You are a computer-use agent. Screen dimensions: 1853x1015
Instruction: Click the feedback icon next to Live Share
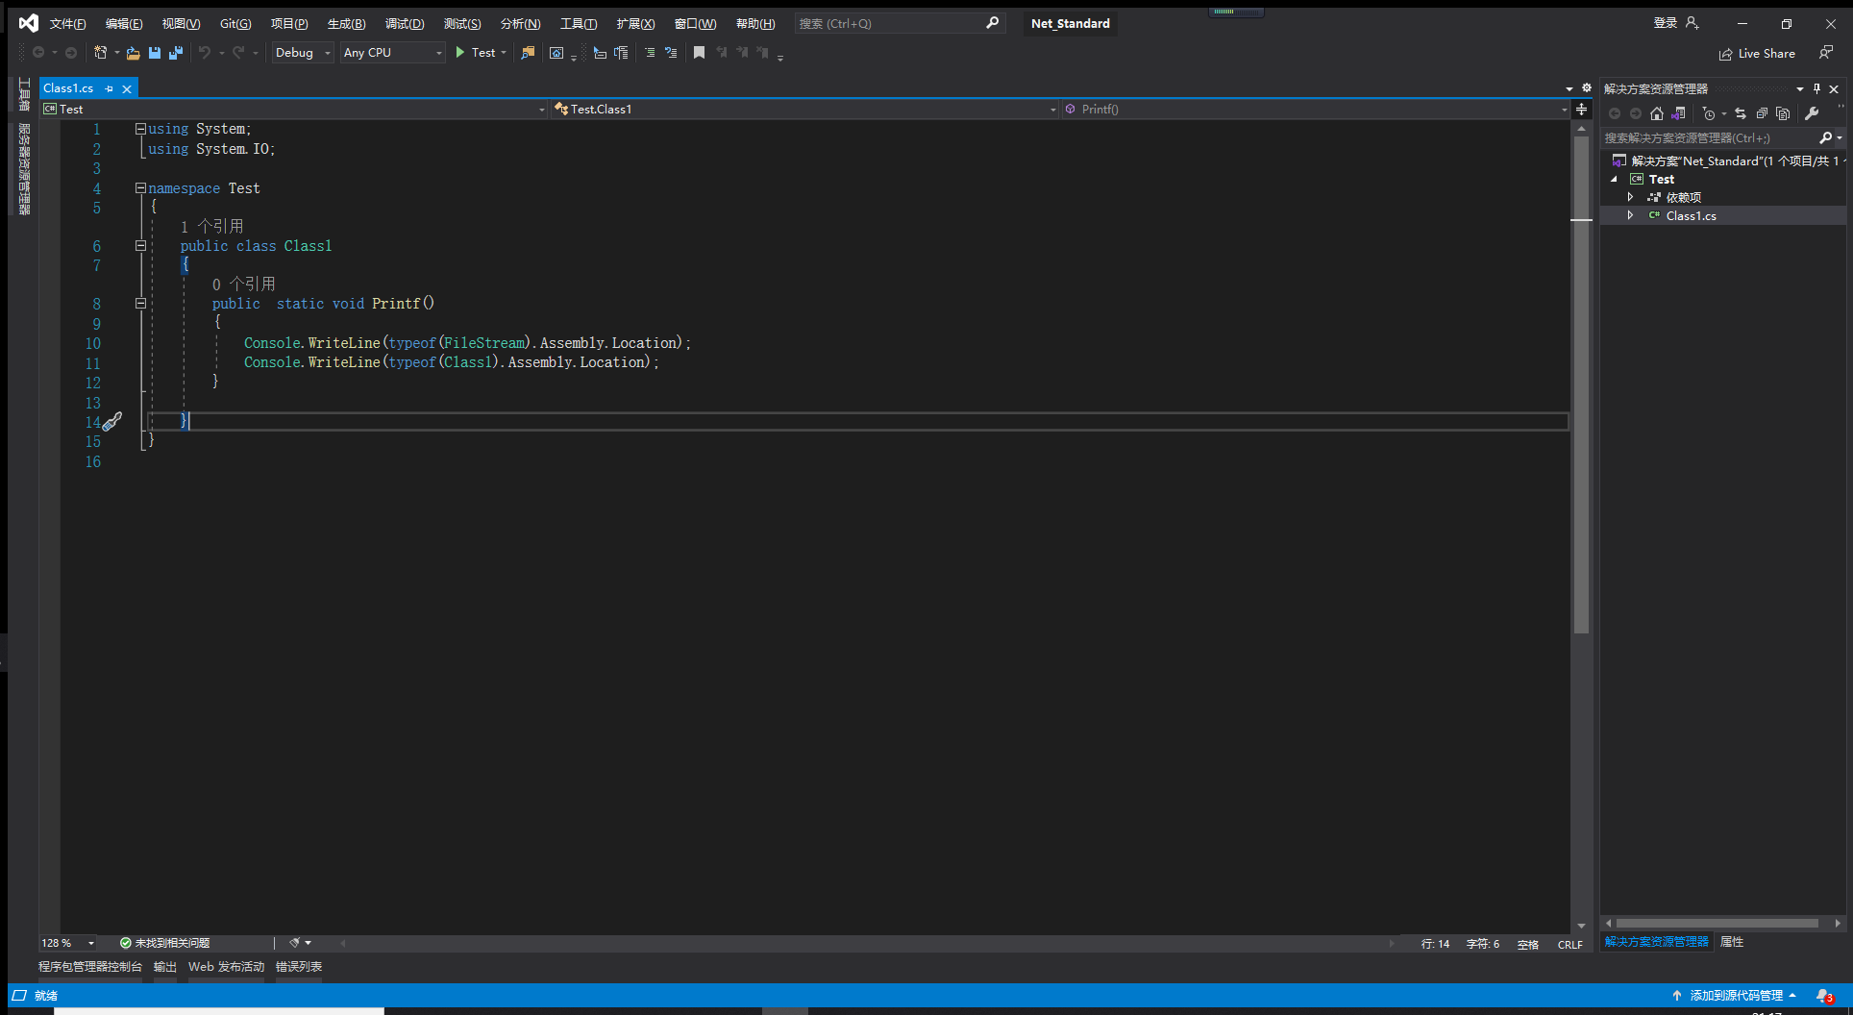coord(1825,53)
